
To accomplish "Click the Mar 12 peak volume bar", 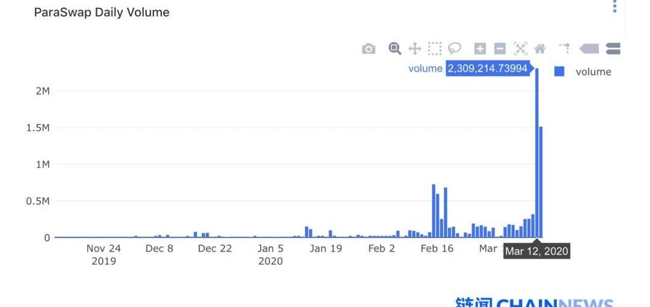I will [x=537, y=153].
